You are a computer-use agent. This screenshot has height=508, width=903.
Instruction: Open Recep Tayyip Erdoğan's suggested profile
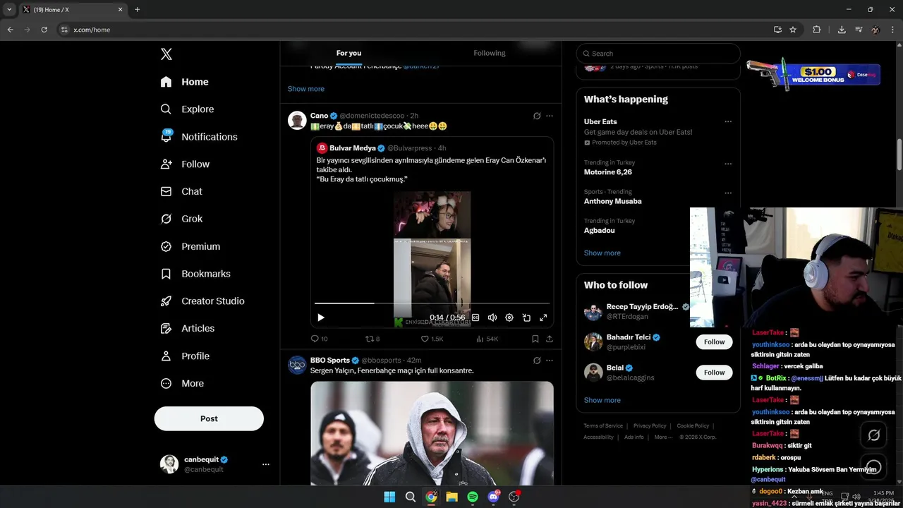pos(642,307)
